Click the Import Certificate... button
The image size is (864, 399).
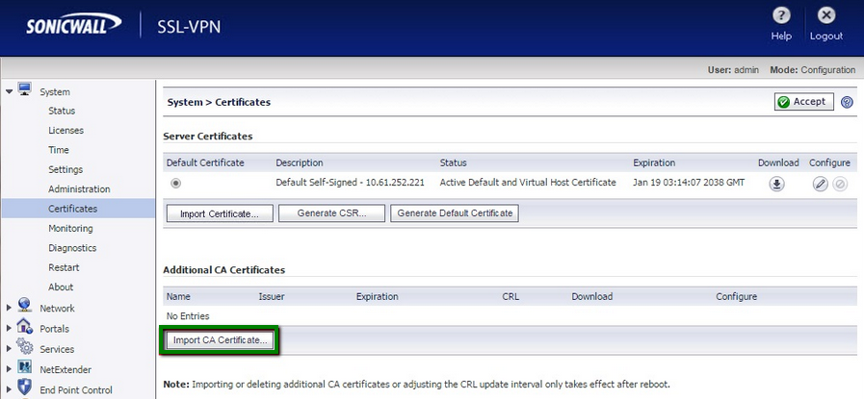tap(220, 213)
